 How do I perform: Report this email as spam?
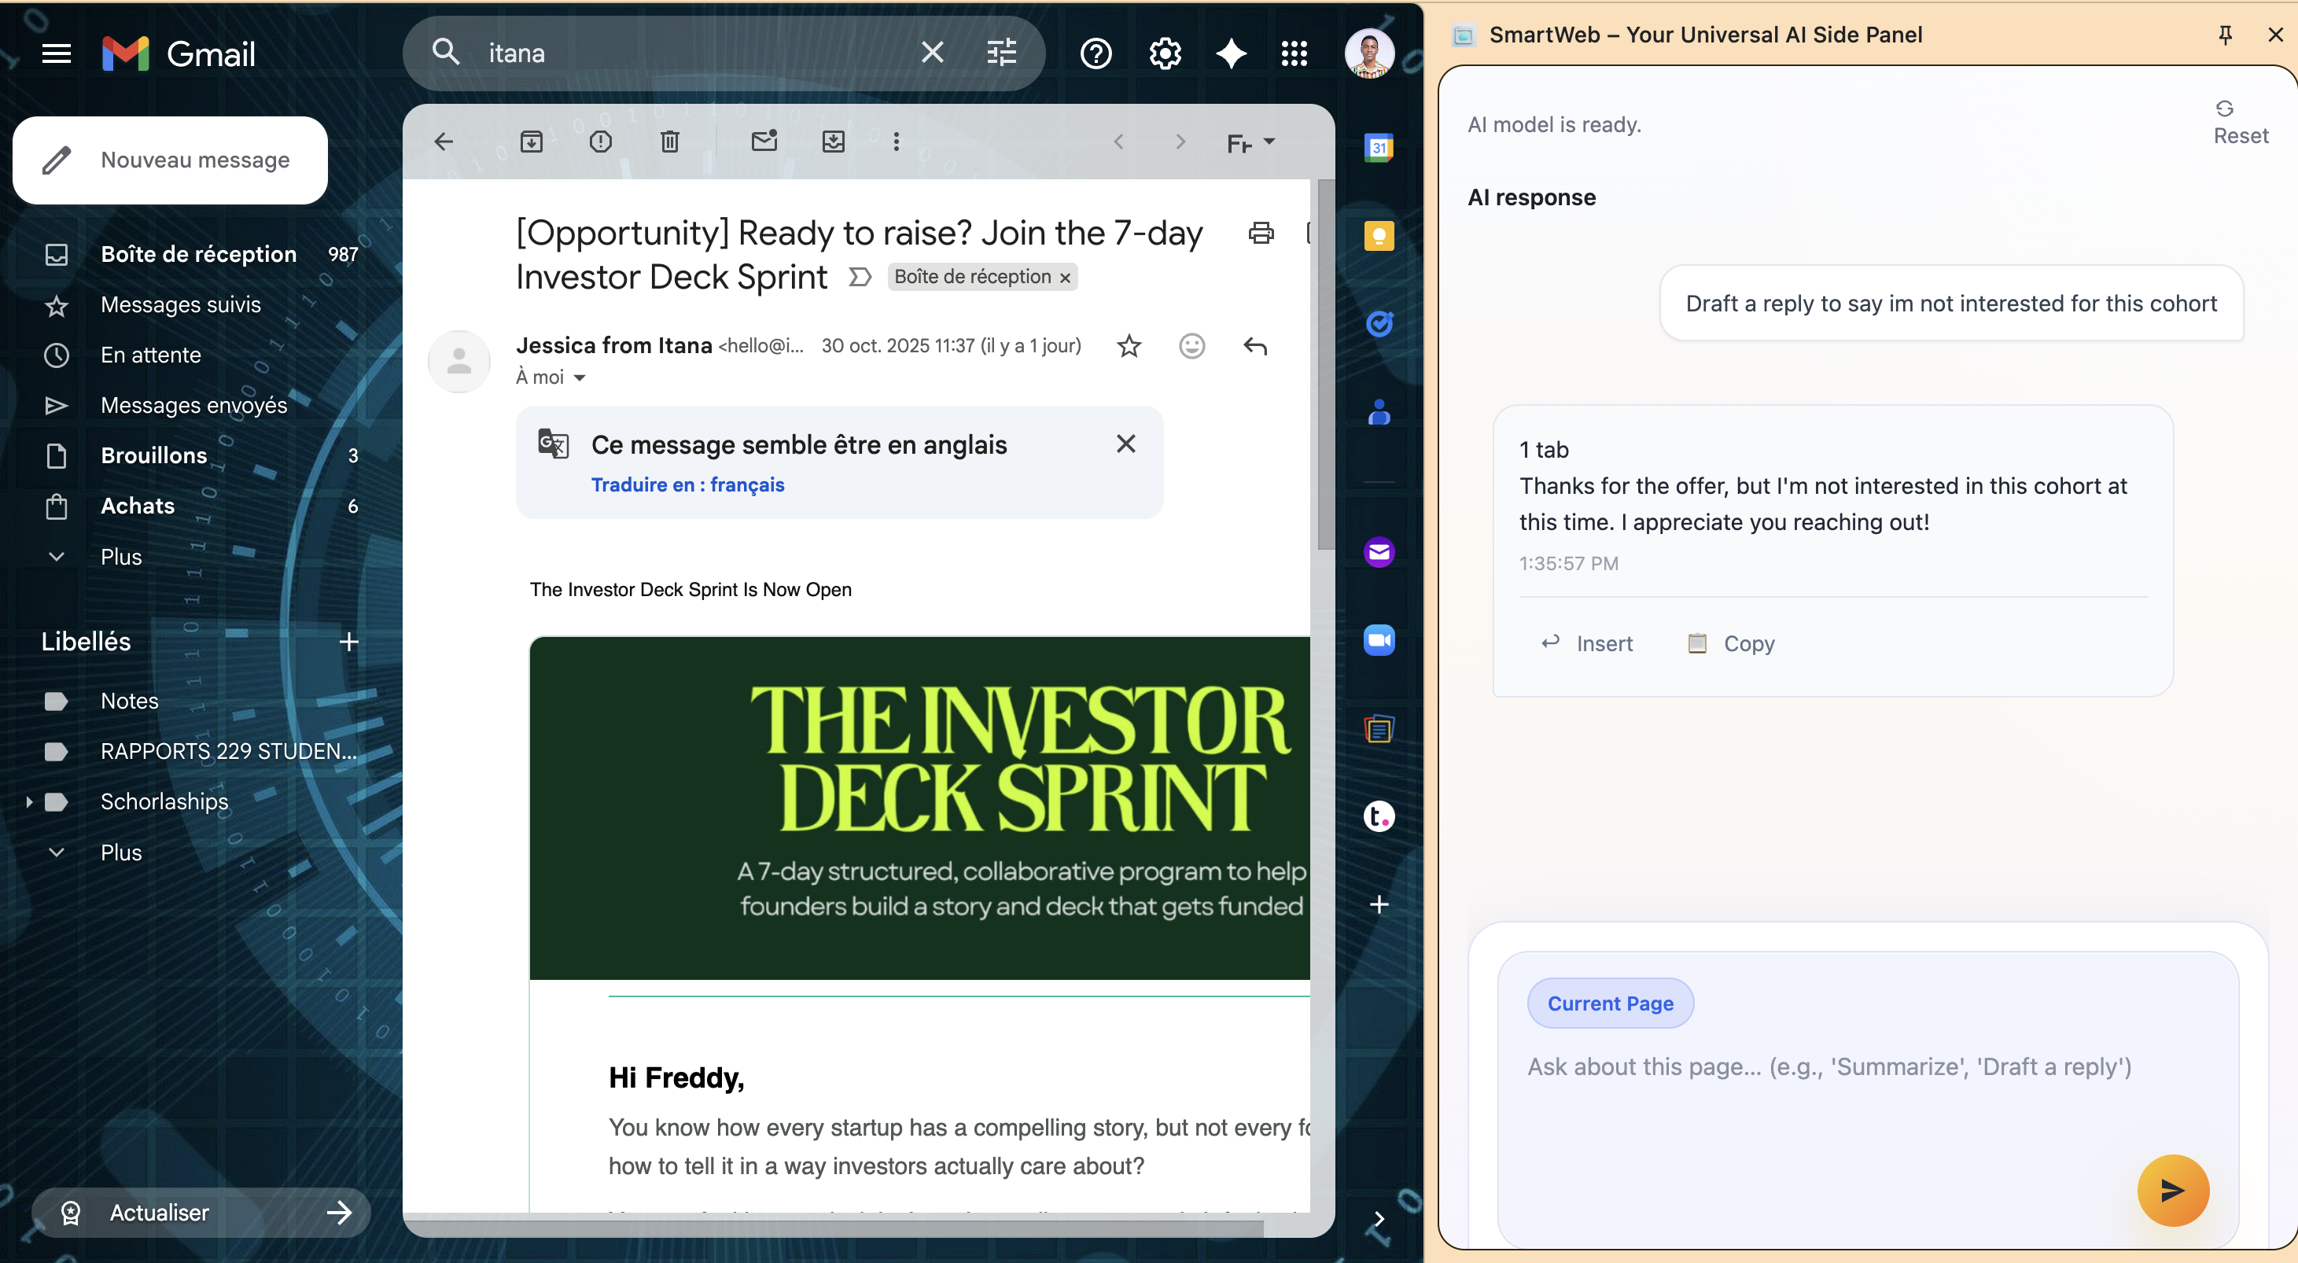pos(600,142)
